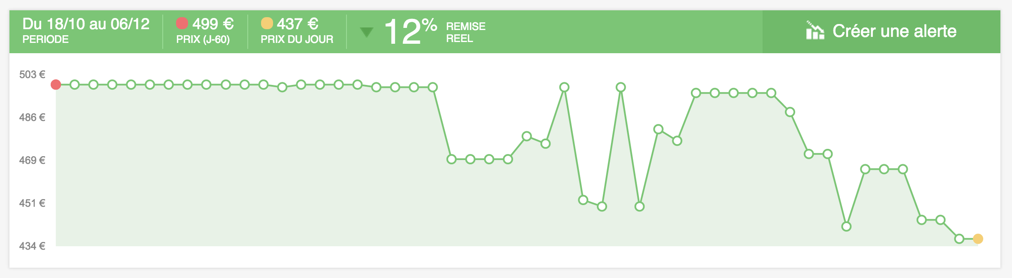Click the 503 € axis label
Image resolution: width=1012 pixels, height=278 pixels.
pyautogui.click(x=32, y=75)
